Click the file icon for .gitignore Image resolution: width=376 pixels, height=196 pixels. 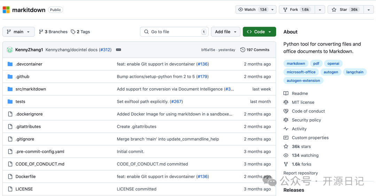[10, 139]
